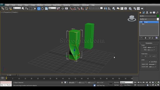Switch to the Motion command panel tab
160x90 pixels.
(151, 13)
